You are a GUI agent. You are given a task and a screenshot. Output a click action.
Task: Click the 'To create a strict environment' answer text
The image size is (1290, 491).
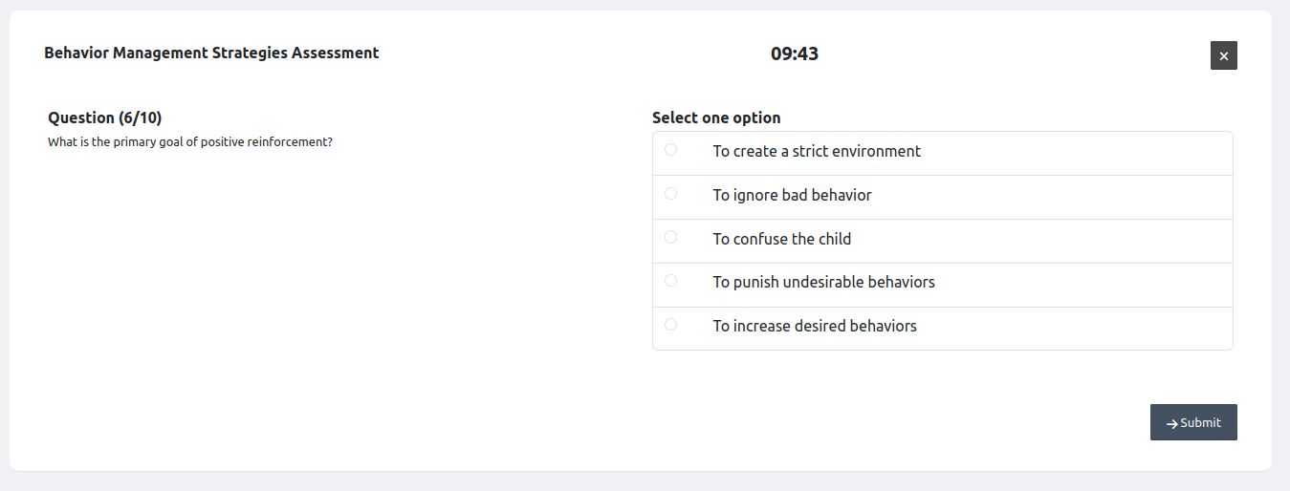click(x=816, y=151)
